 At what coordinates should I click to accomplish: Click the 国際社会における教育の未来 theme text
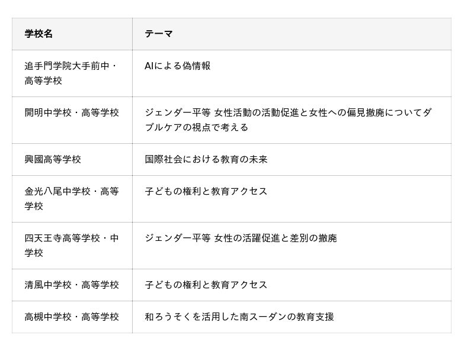tap(206, 159)
